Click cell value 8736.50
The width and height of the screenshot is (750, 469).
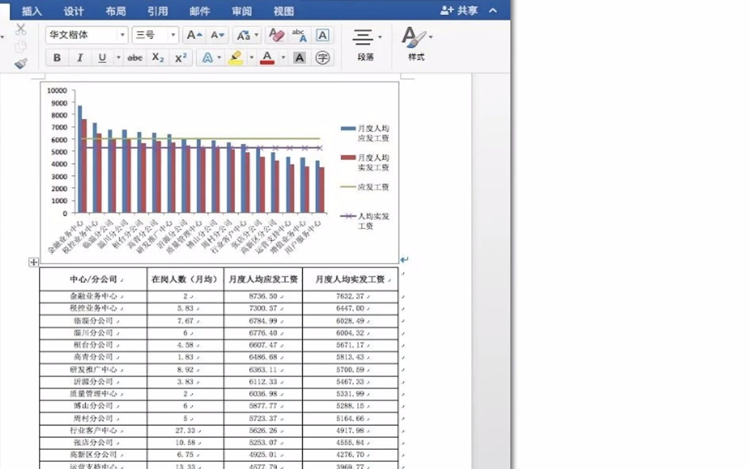[263, 296]
